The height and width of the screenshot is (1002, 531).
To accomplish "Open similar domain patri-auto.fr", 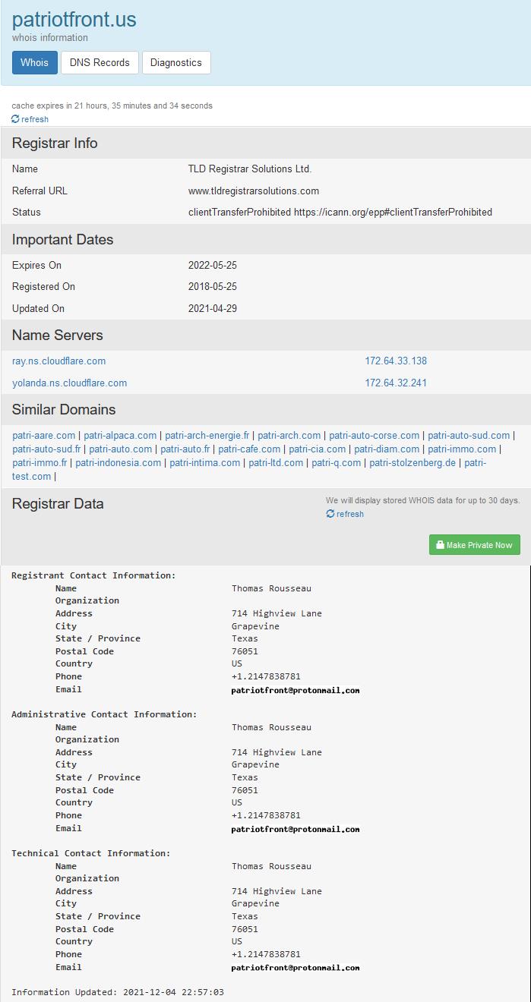I will point(185,449).
